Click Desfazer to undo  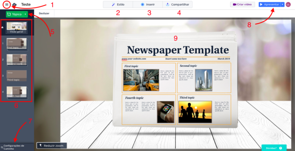tap(44, 13)
